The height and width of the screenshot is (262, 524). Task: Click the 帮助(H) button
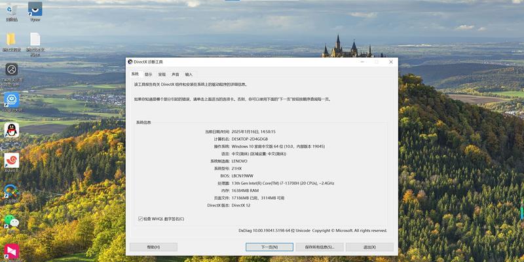[x=153, y=247]
